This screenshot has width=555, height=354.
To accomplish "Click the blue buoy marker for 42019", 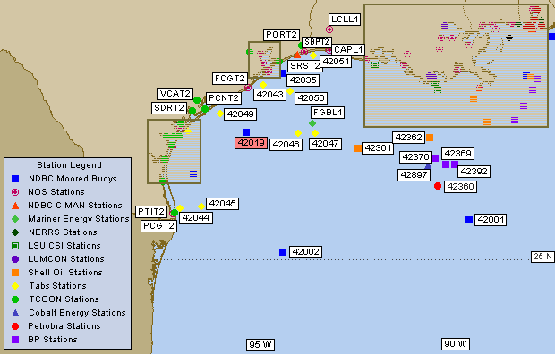I will pyautogui.click(x=246, y=132).
